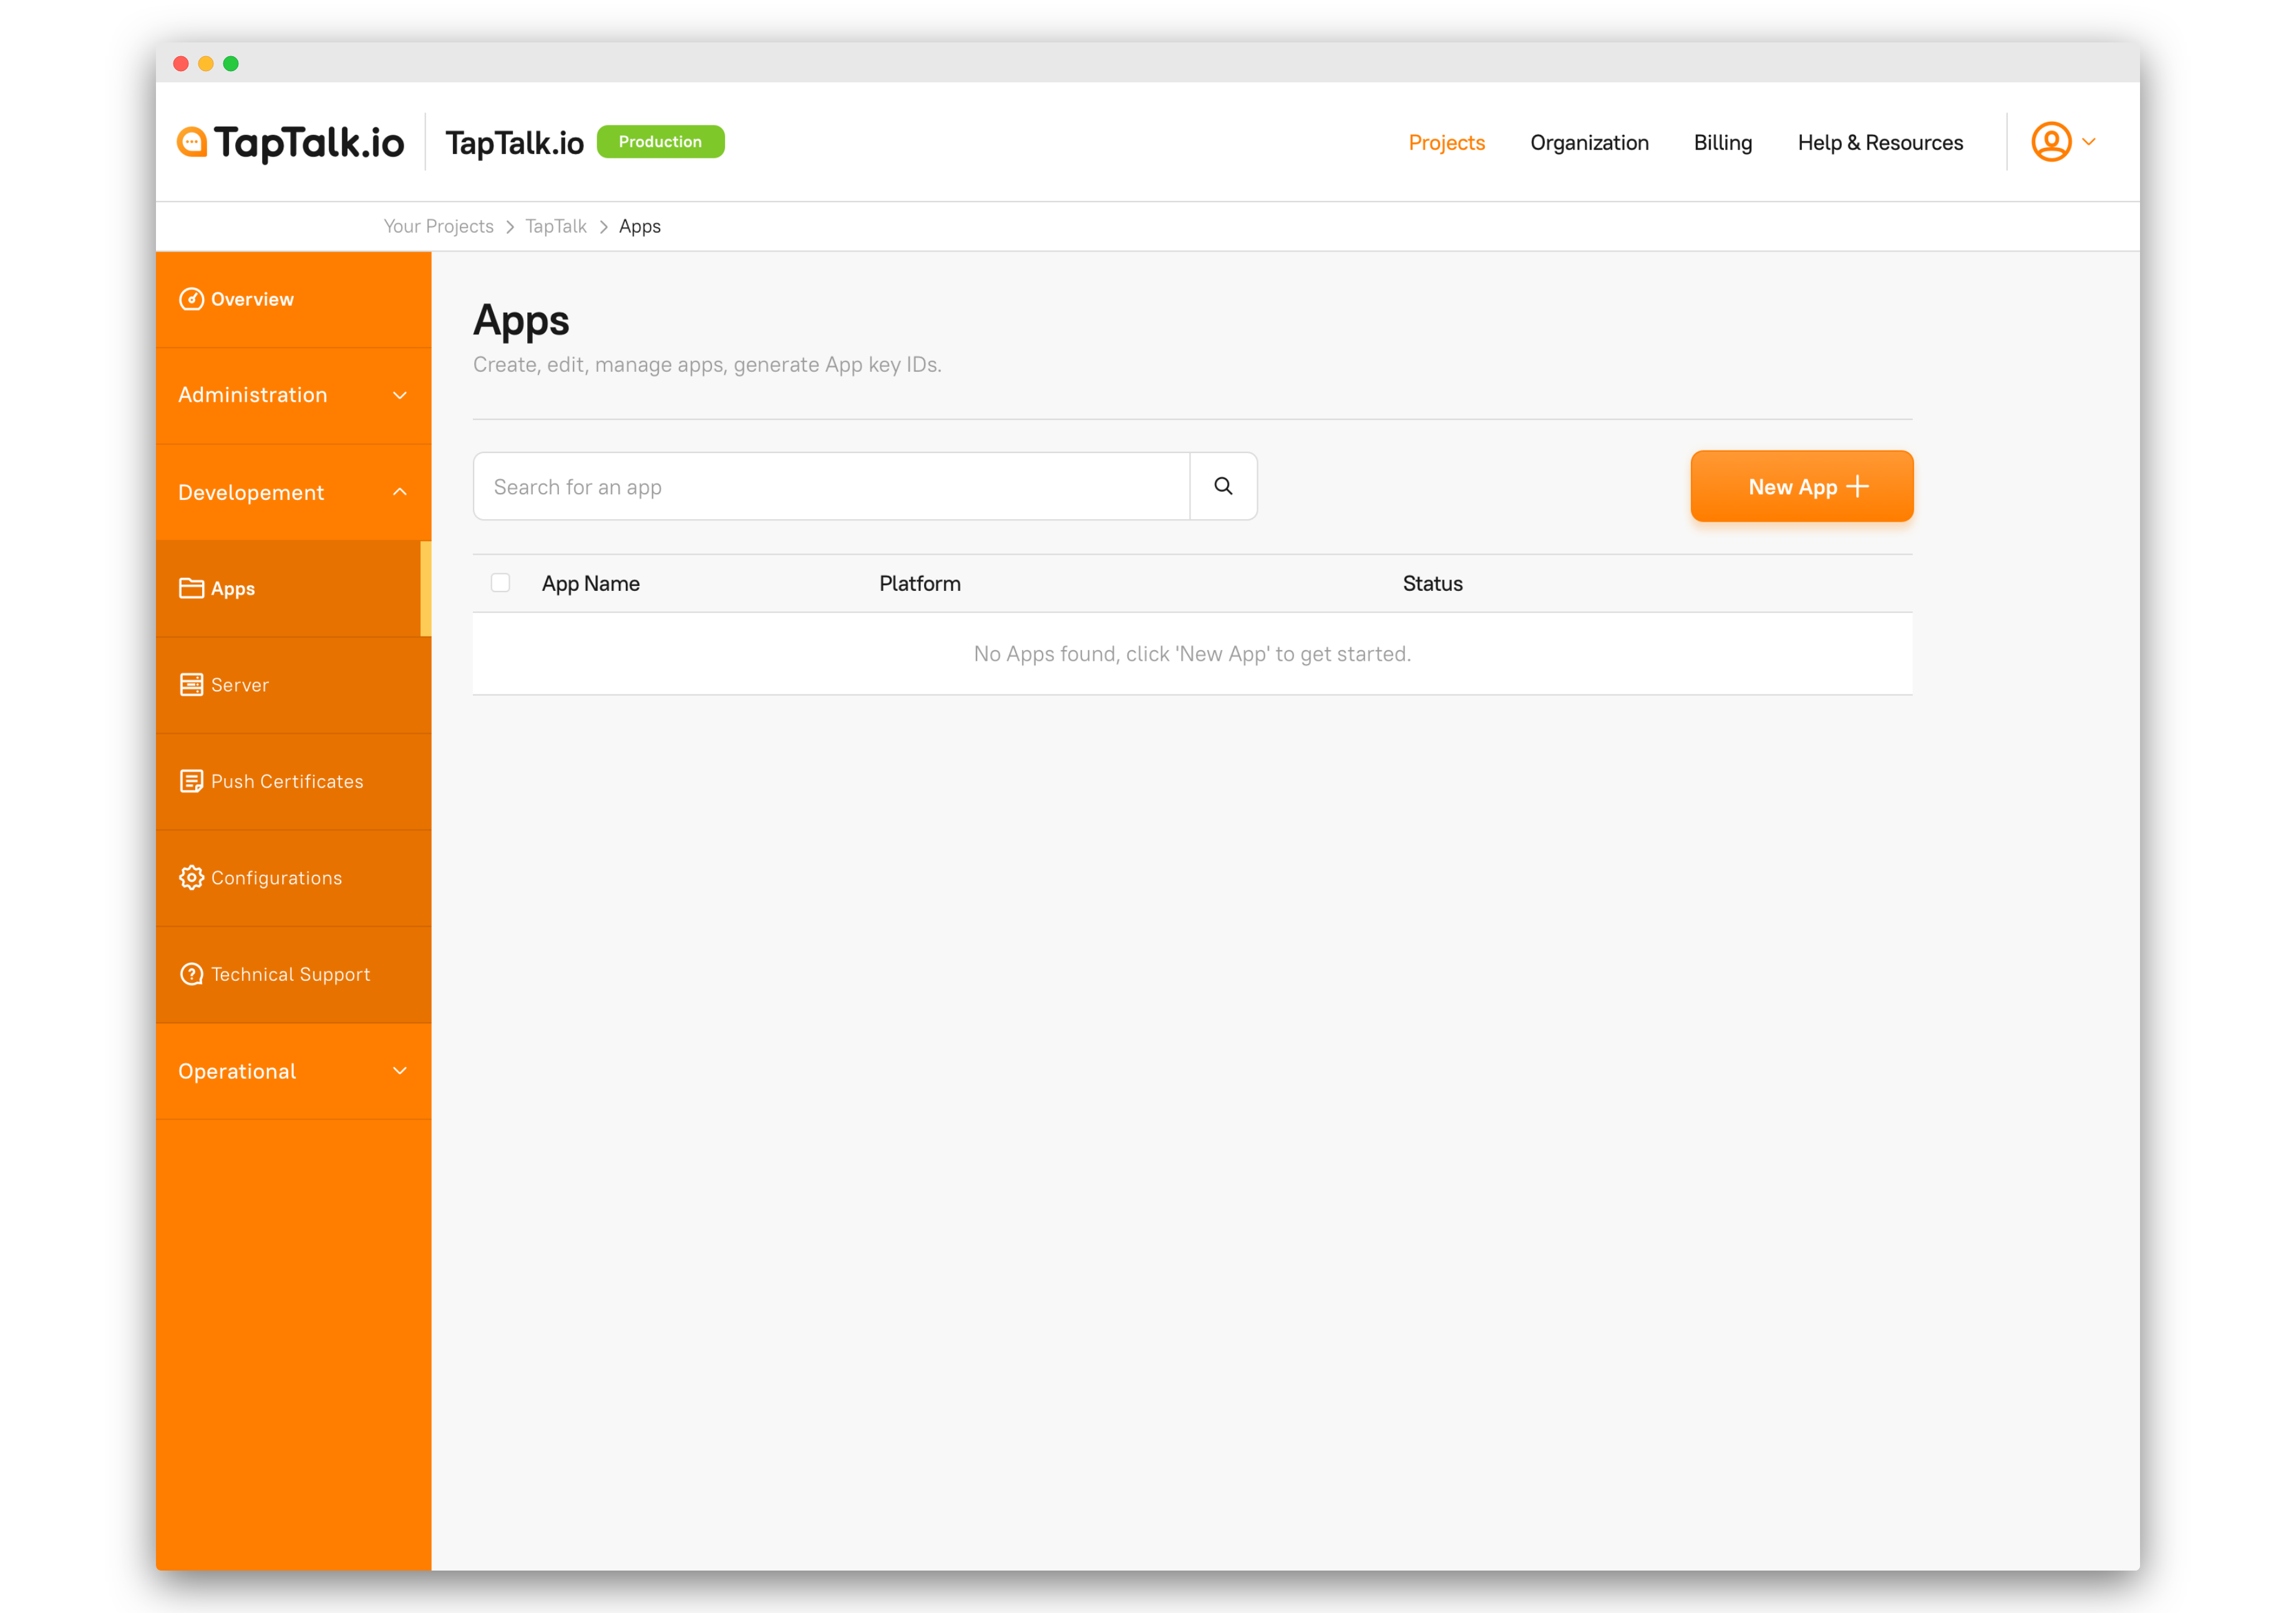Click the Apps folder icon in sidebar
This screenshot has height=1613, width=2296.
click(191, 588)
